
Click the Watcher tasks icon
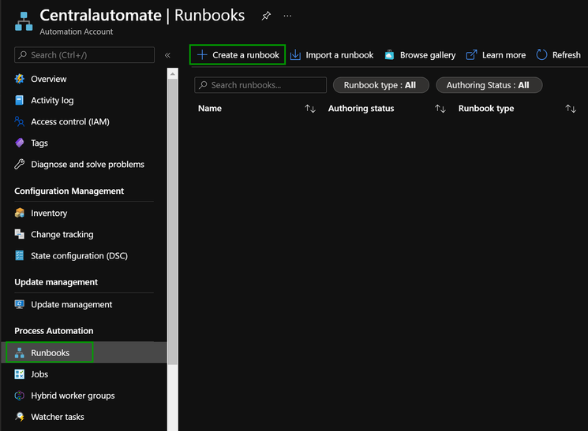20,417
